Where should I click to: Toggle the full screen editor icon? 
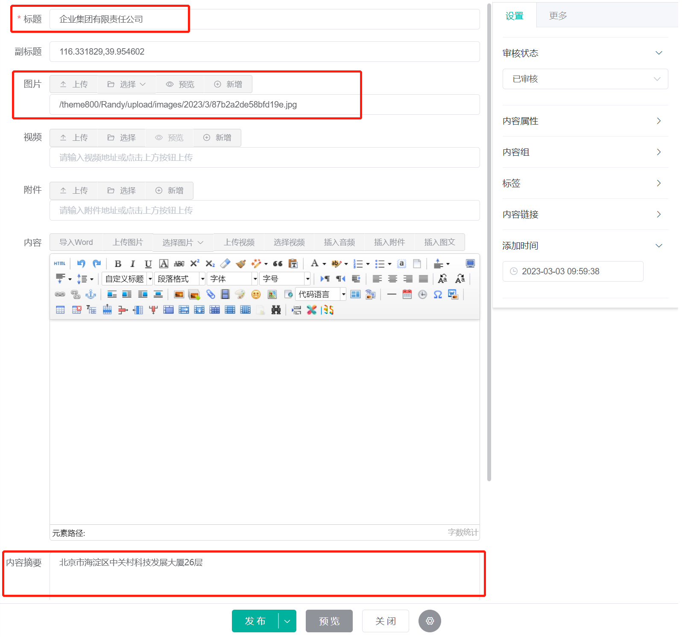[x=470, y=264]
